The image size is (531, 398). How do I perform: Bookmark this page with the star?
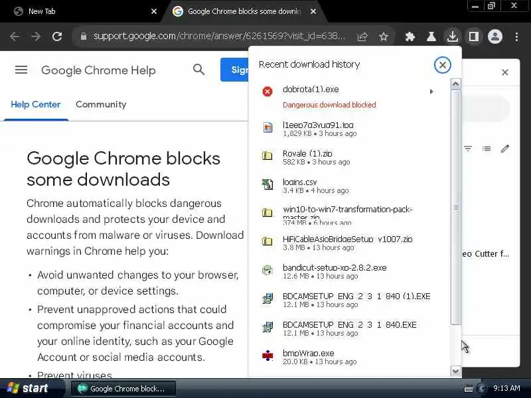click(384, 36)
